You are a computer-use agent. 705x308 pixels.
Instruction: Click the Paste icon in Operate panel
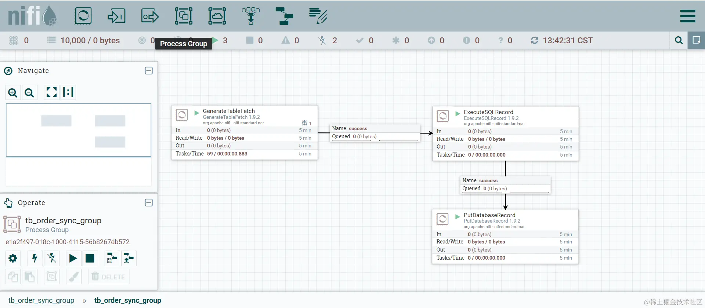pos(30,276)
